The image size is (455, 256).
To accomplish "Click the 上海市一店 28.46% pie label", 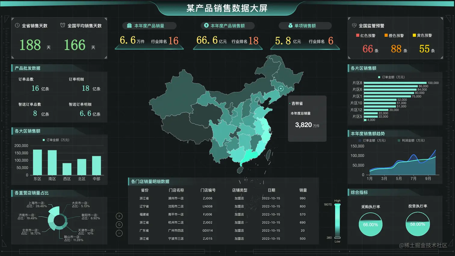I will point(37,205).
